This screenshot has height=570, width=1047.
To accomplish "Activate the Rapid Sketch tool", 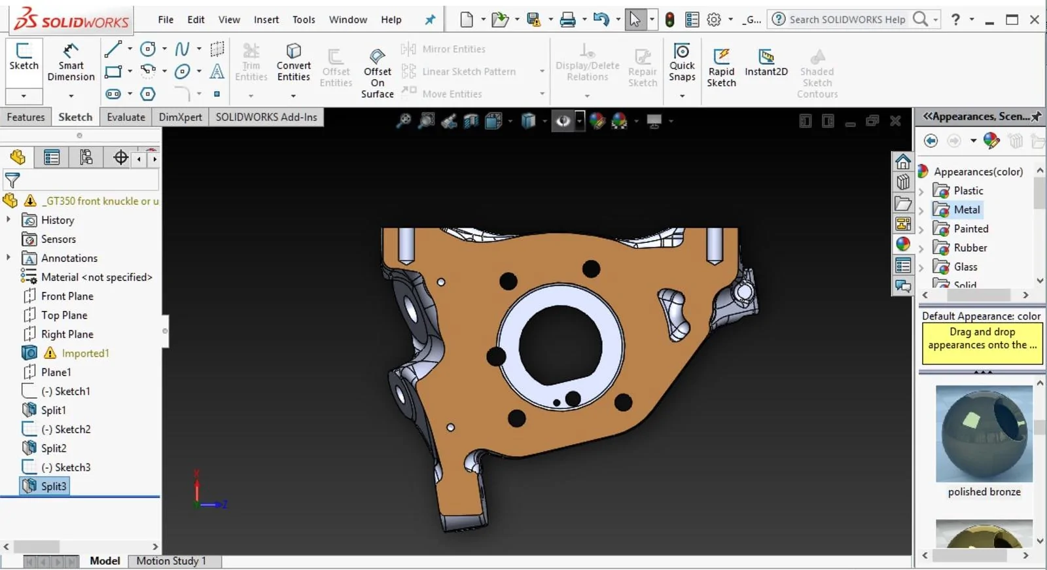I will coord(721,67).
